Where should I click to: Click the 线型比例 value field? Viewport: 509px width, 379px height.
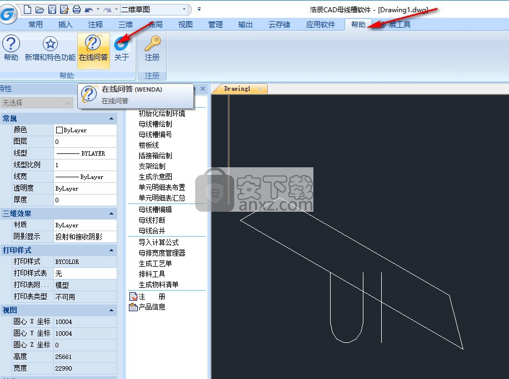[85, 165]
